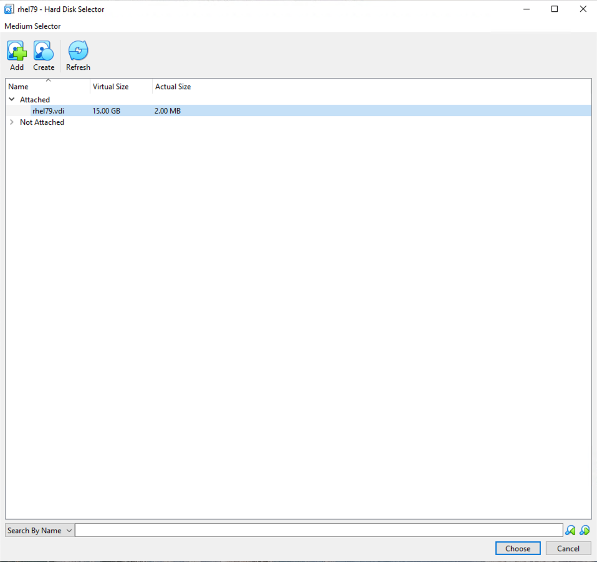Click the 15.00 GB virtual size cell
597x562 pixels.
pos(106,111)
